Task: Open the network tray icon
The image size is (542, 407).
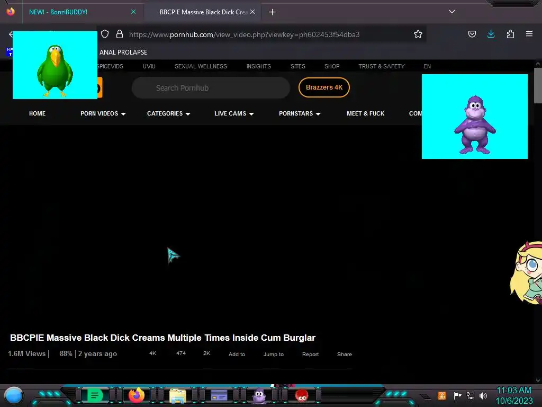Action: (471, 395)
